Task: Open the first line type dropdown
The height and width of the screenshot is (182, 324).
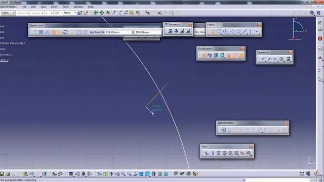Action: coord(23,13)
